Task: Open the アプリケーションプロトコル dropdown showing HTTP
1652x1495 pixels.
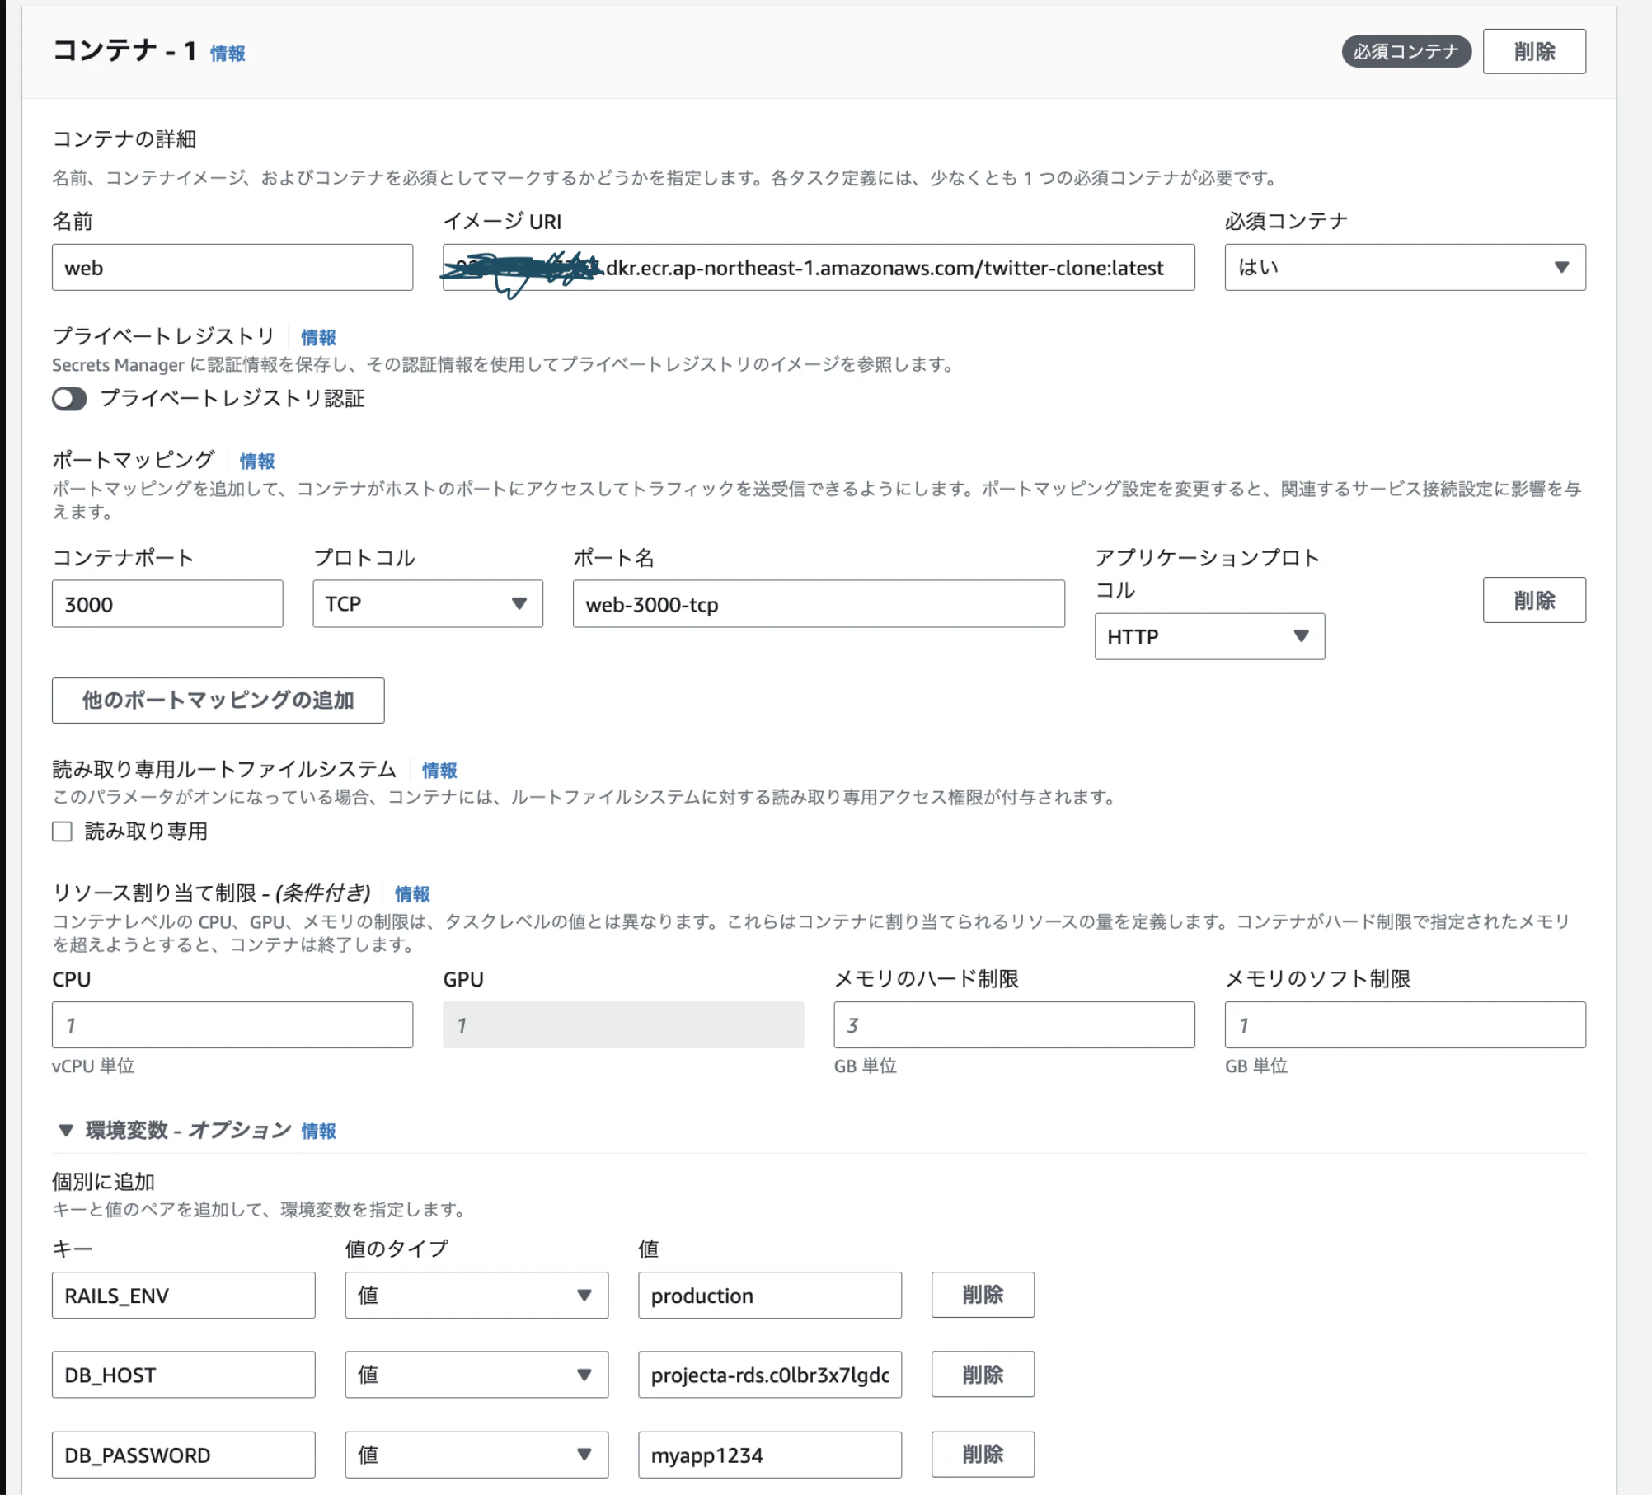Action: coord(1208,636)
